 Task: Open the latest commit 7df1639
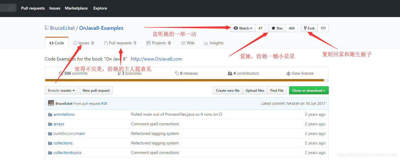click(x=293, y=103)
